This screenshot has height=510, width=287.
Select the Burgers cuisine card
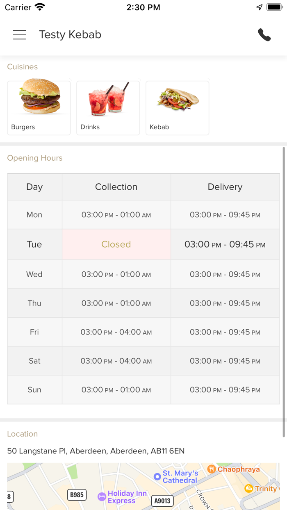coord(39,107)
